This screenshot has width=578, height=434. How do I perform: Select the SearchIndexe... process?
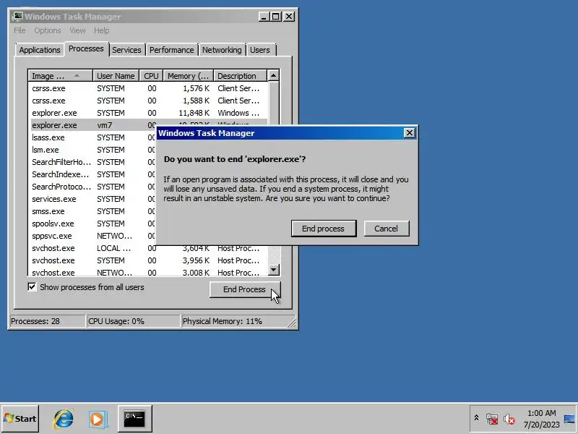tap(92, 174)
